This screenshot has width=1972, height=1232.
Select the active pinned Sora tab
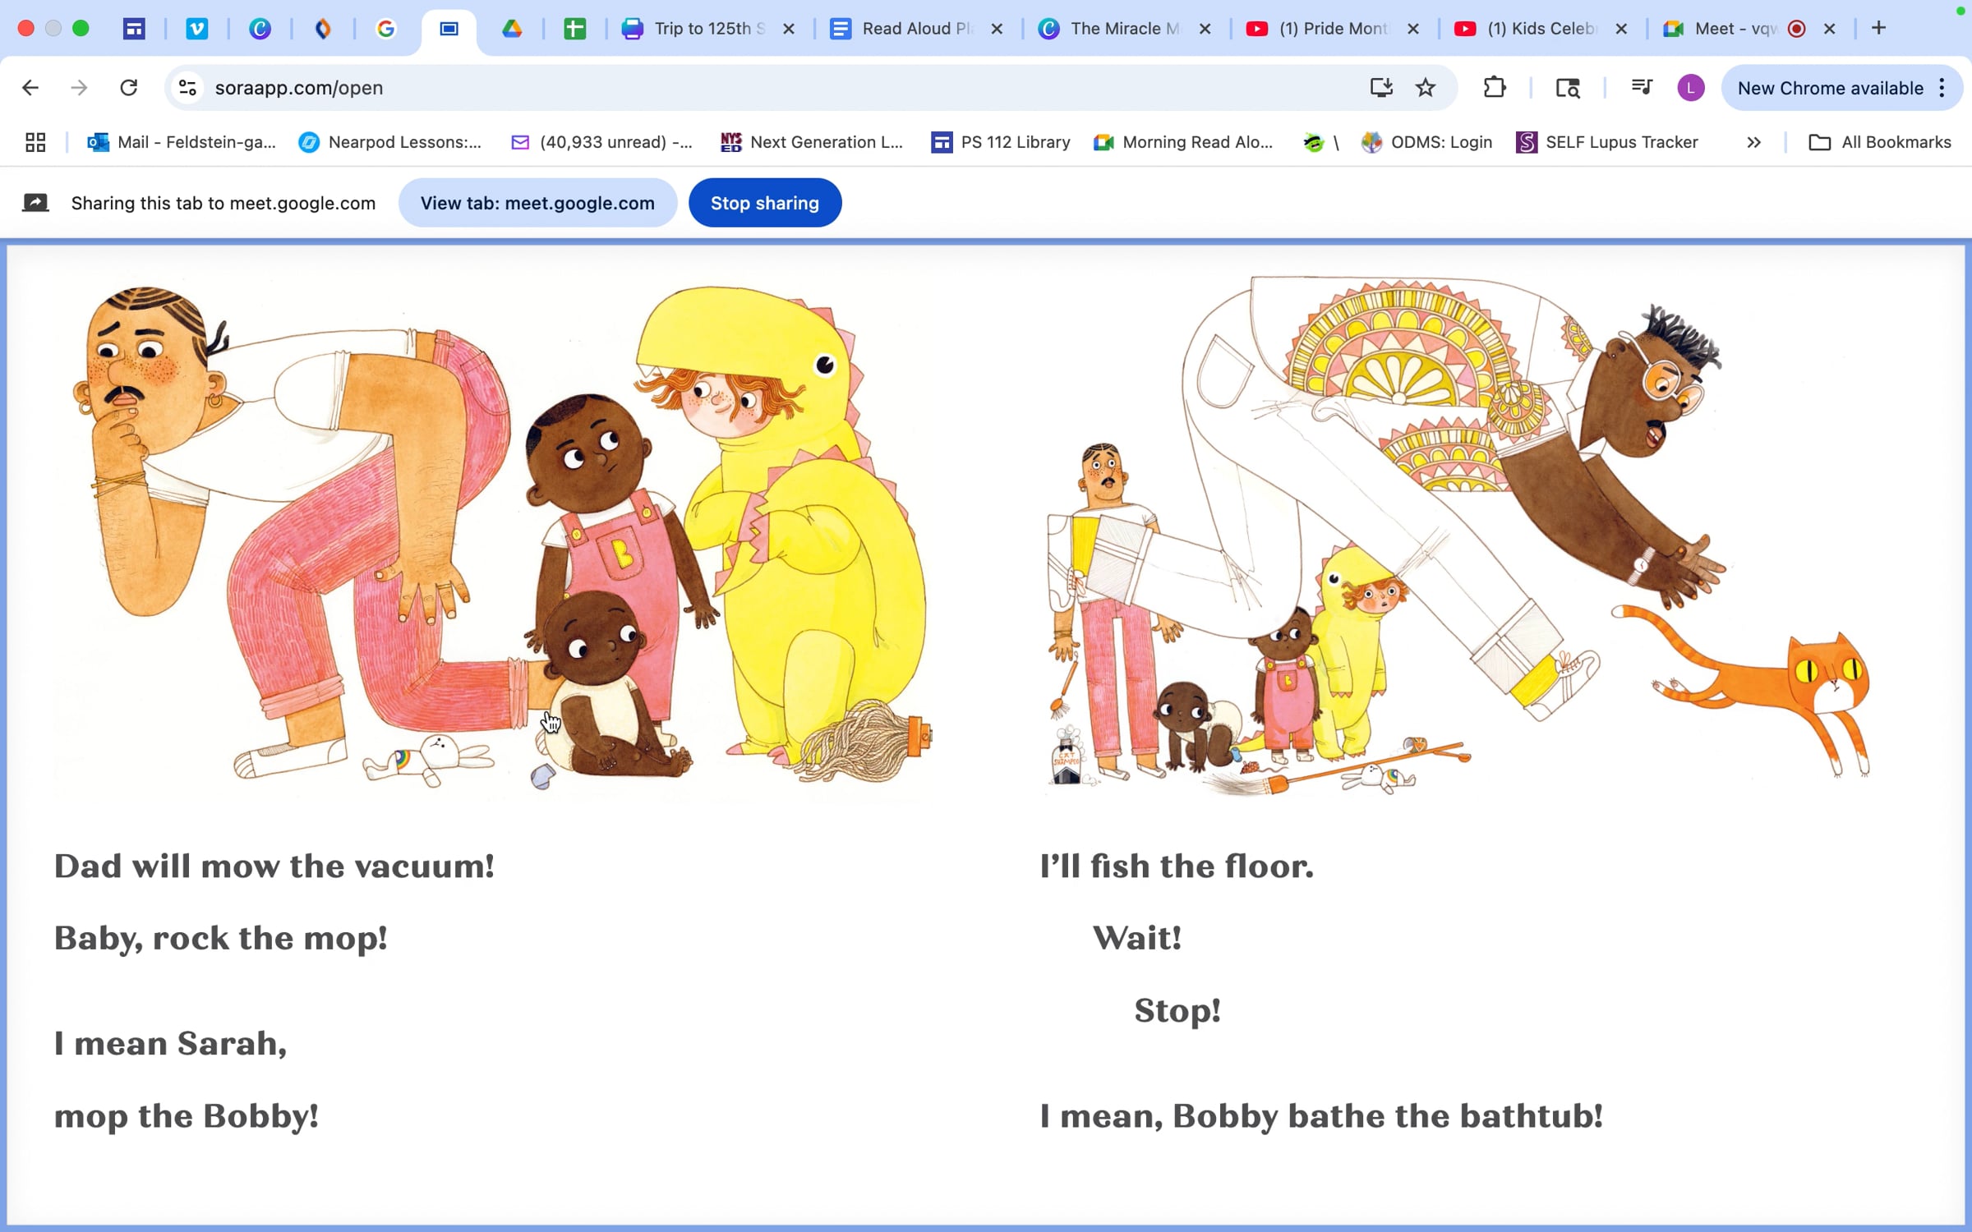click(449, 29)
